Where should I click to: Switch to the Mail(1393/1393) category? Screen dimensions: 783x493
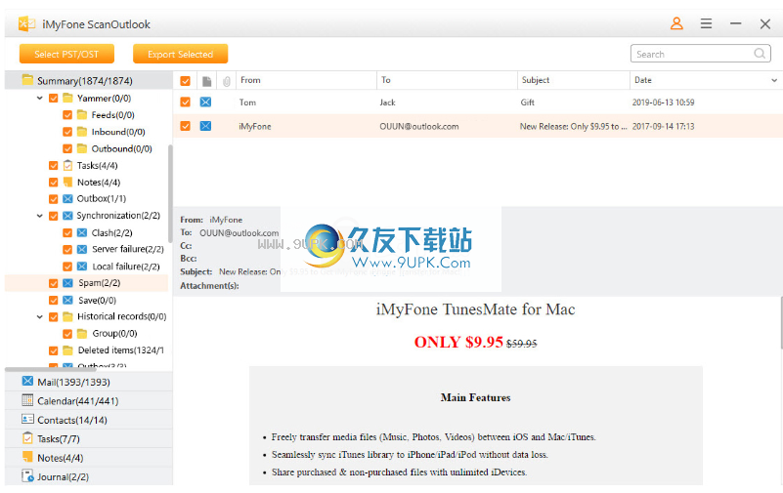88,382
